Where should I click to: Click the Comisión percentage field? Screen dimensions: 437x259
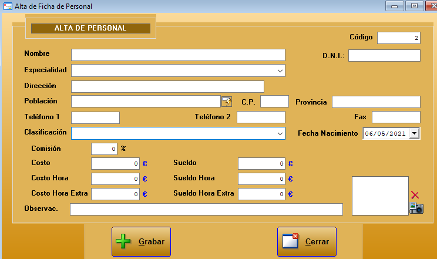104,149
